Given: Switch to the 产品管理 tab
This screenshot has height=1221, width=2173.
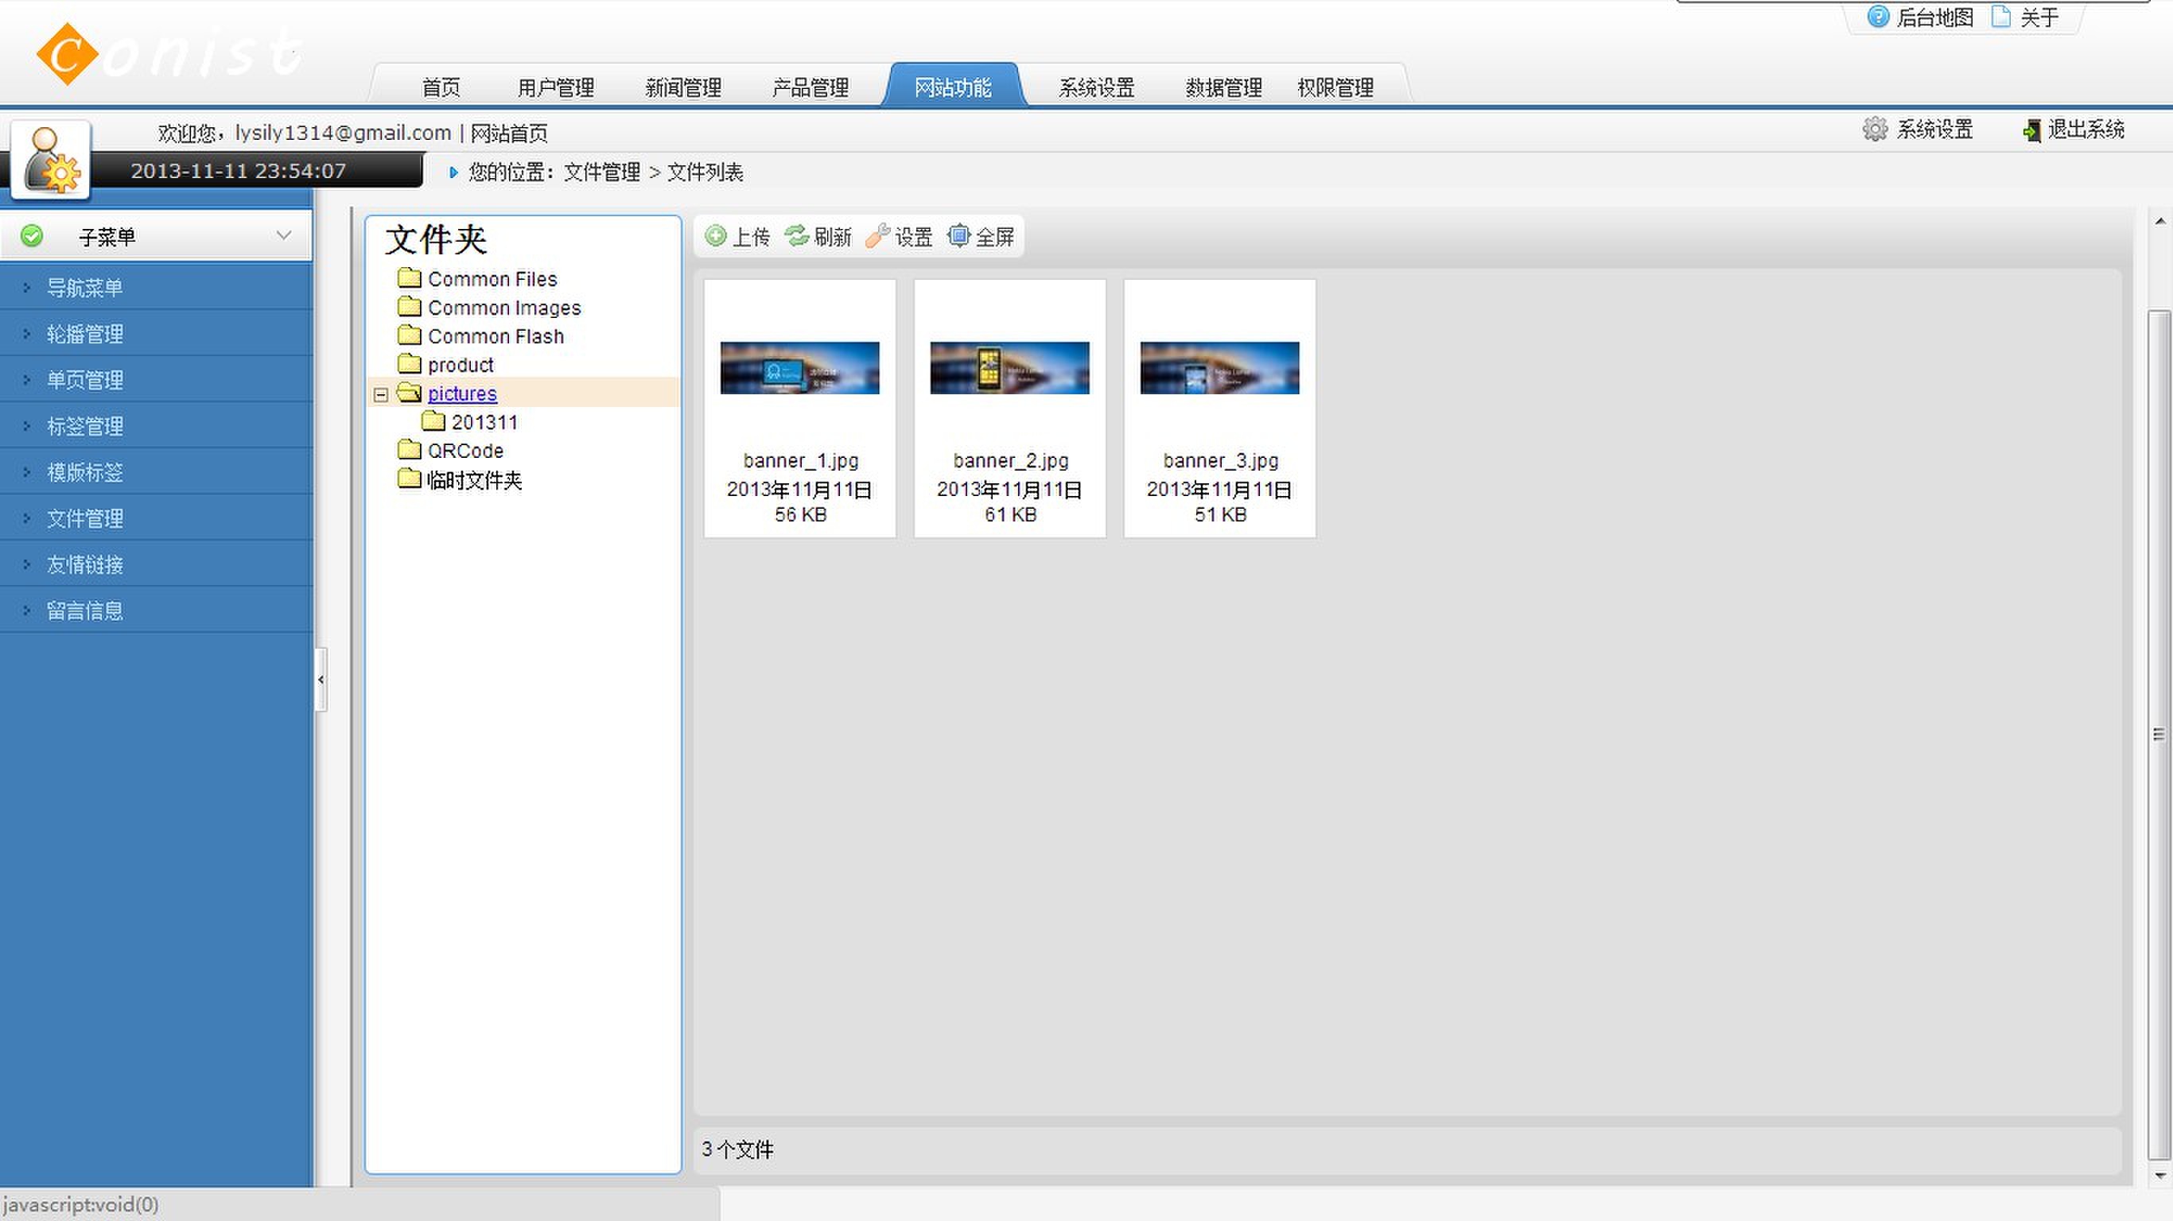Looking at the screenshot, I should point(810,87).
